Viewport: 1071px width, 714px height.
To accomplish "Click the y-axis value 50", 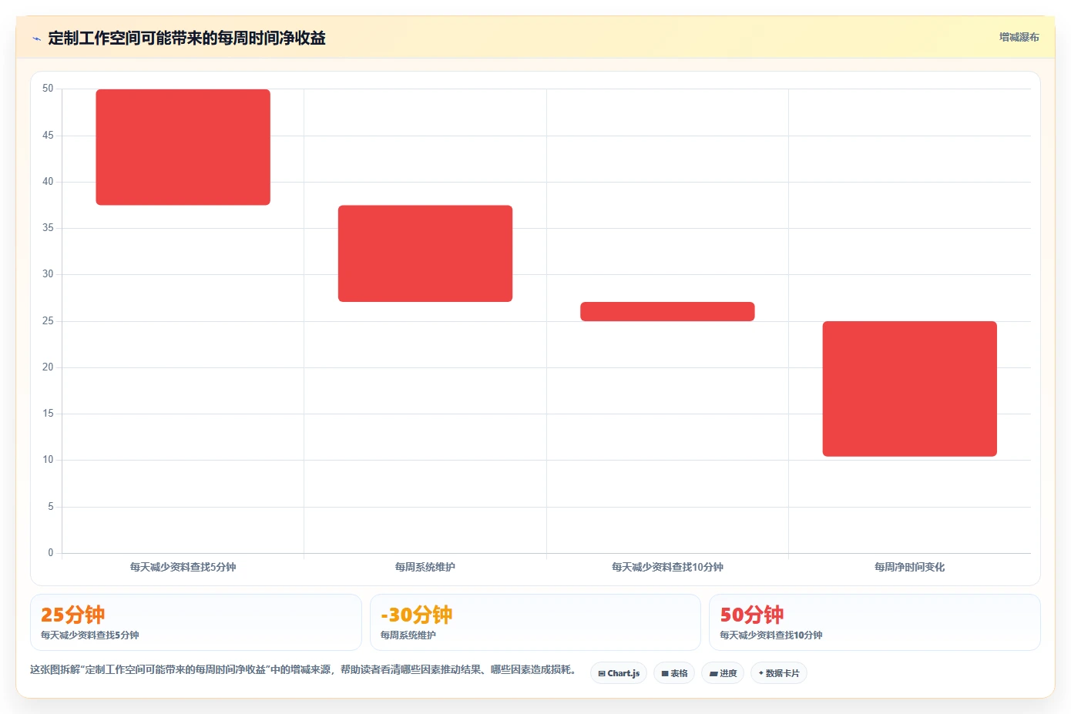I will pos(48,89).
